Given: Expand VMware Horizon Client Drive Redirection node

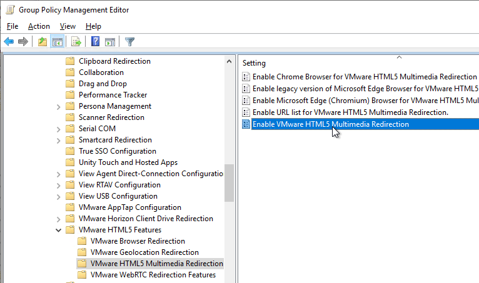Looking at the screenshot, I should 58,219.
